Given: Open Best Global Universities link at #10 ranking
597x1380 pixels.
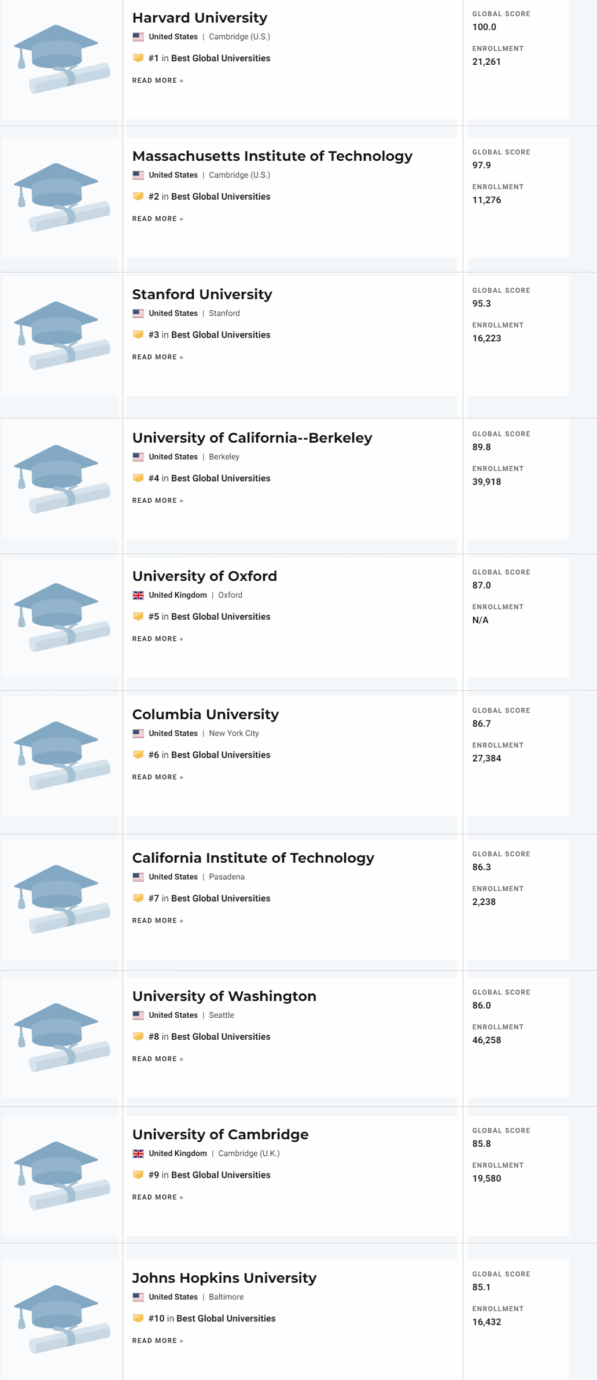Looking at the screenshot, I should 226,1318.
